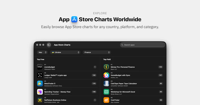Click Raiffeisen Business Online title
This screenshot has width=200, height=105.
[x=55, y=100]
